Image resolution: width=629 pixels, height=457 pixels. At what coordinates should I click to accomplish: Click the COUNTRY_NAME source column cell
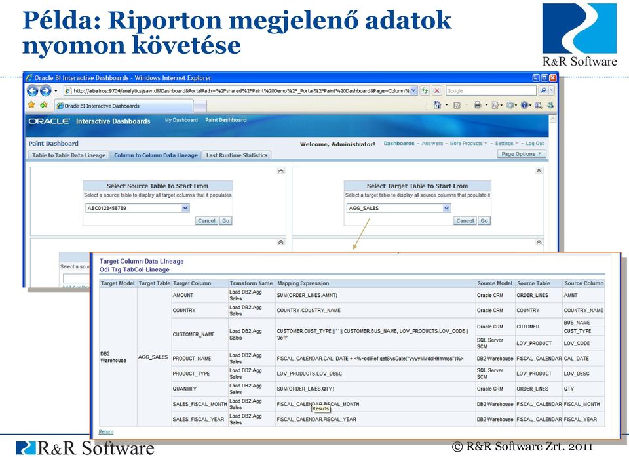[x=583, y=310]
